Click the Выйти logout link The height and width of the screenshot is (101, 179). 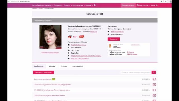click(x=153, y=5)
